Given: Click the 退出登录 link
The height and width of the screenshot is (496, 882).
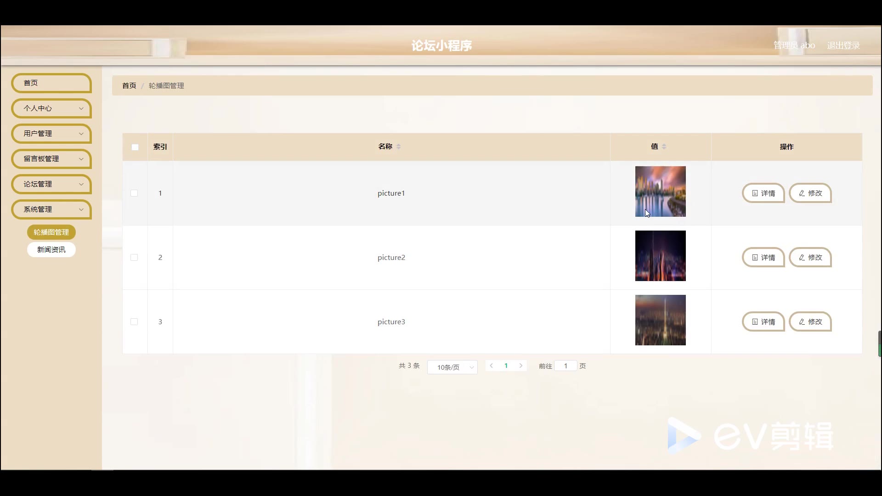Looking at the screenshot, I should 843,45.
